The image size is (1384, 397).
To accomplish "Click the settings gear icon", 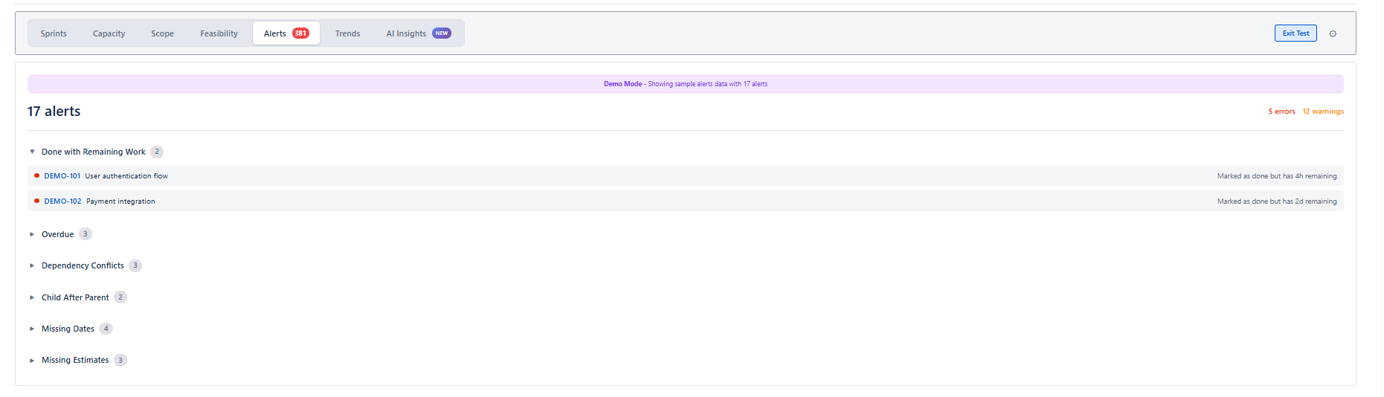I will [x=1333, y=33].
